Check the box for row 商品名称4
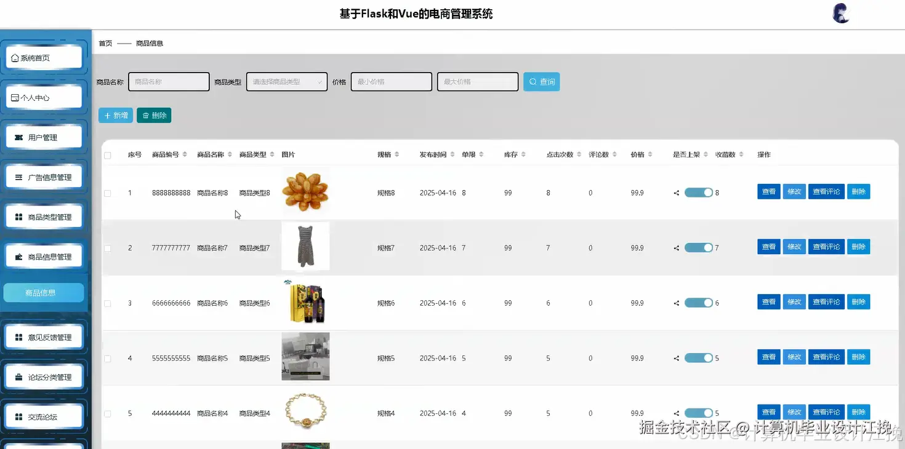Screen dimensions: 905x449 pyautogui.click(x=108, y=414)
